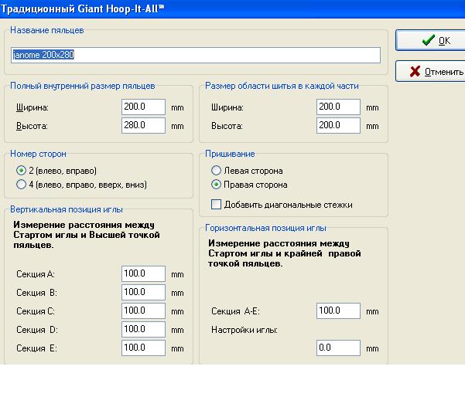Click the OK button with green checkmark
This screenshot has width=465, height=414.
430,41
